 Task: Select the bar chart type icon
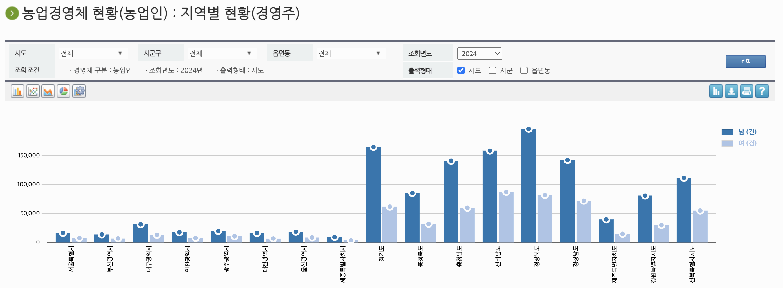pos(17,91)
